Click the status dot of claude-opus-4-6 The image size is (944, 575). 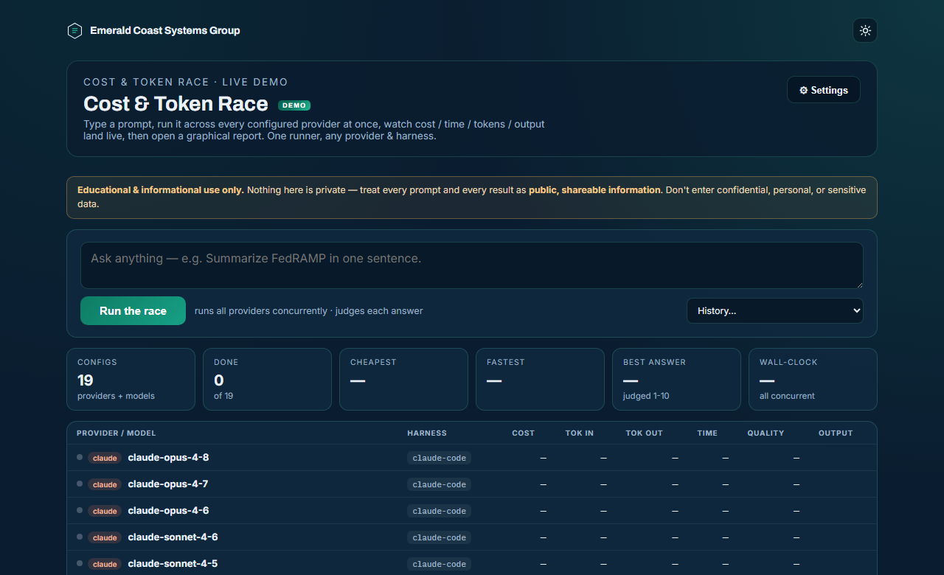(80, 510)
